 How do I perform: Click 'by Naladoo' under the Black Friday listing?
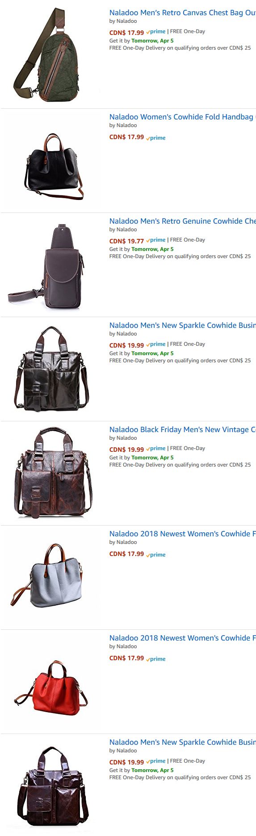[x=123, y=438]
